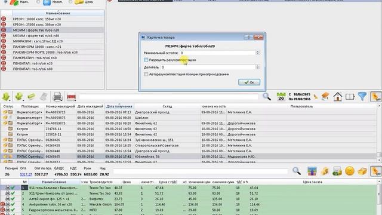
Task: Click the printer icon in middle toolbar
Action: [58, 97]
